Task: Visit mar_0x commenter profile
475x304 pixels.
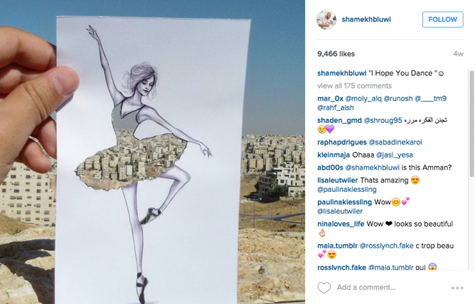Action: point(330,99)
